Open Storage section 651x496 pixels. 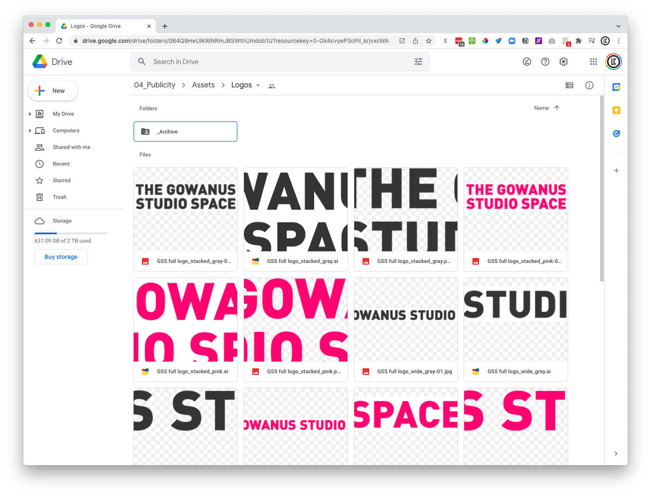point(62,221)
